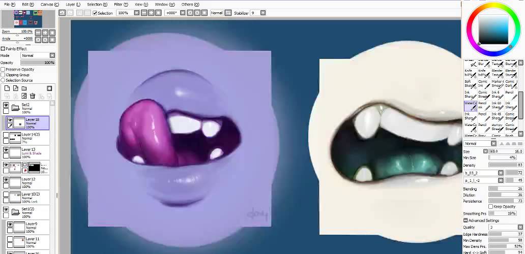This screenshot has height=254, width=525.
Task: Click the reset zoom button in the toolbar
Action: coord(158,13)
